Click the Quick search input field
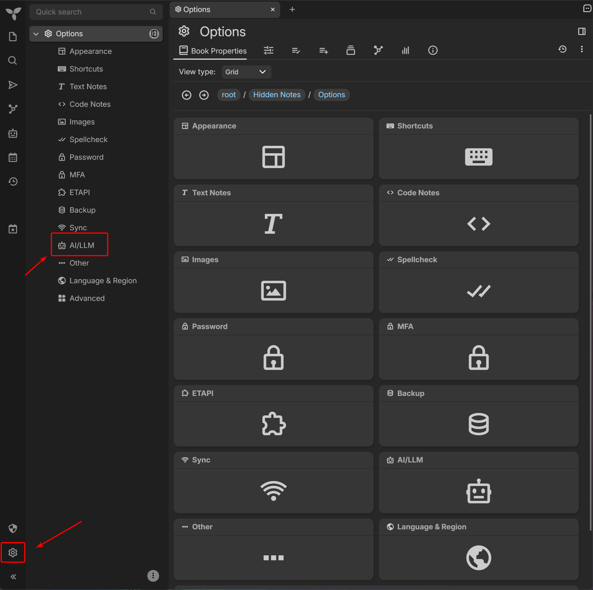 (x=92, y=12)
